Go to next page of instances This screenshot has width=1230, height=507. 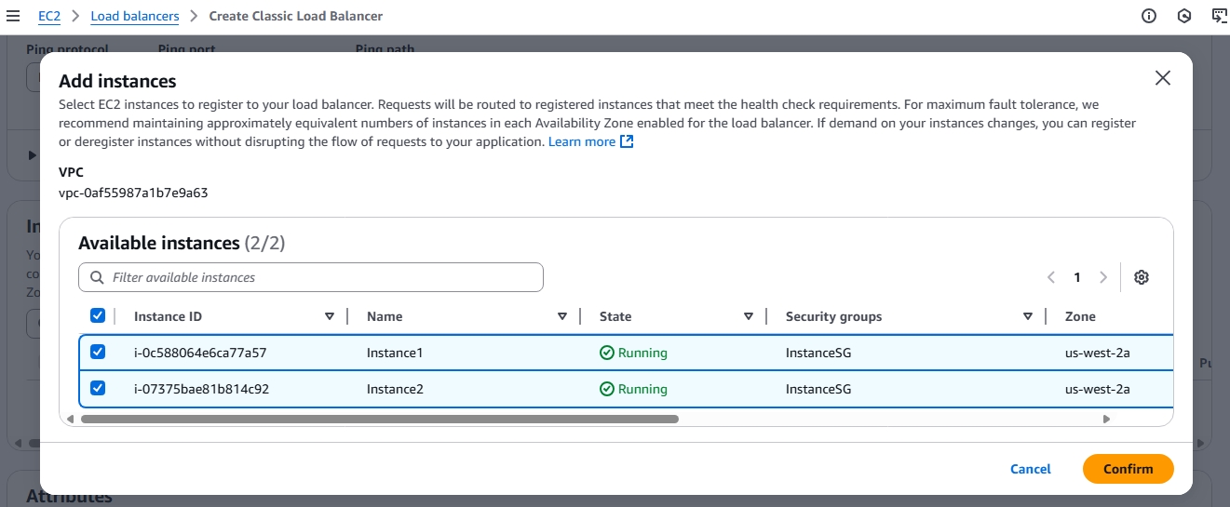pos(1103,277)
